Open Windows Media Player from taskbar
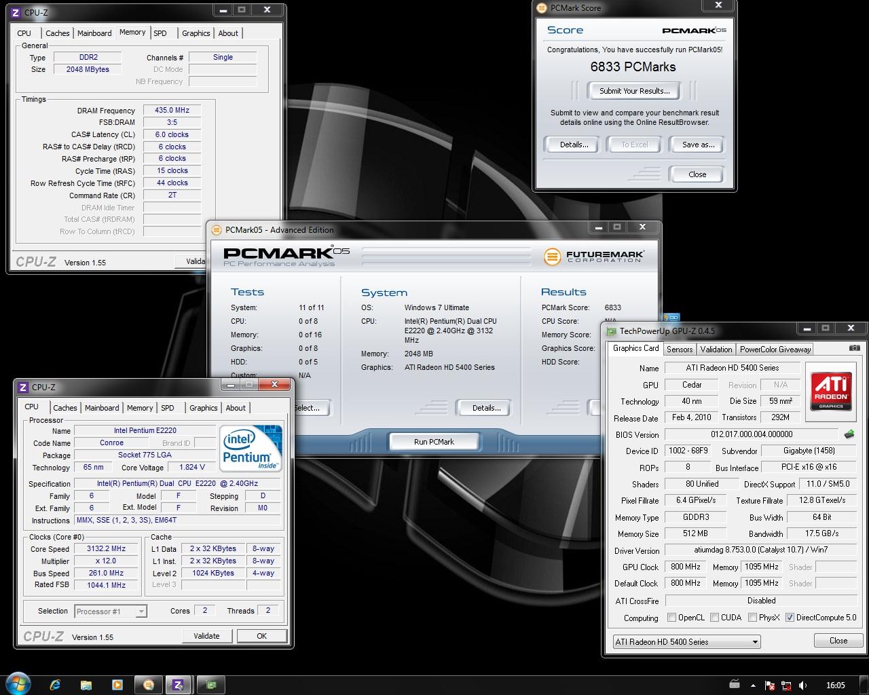This screenshot has height=695, width=869. pos(117,685)
